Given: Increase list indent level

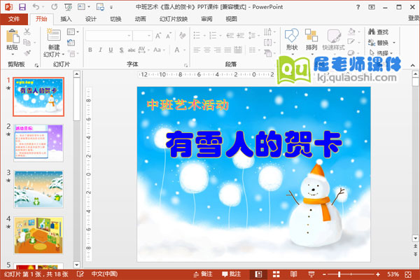Looking at the screenshot, I should point(241,36).
